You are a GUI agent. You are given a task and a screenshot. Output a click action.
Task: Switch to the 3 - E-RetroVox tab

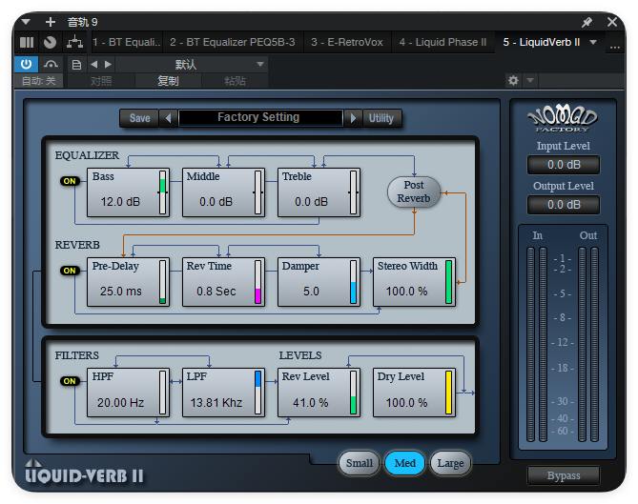[x=347, y=42]
